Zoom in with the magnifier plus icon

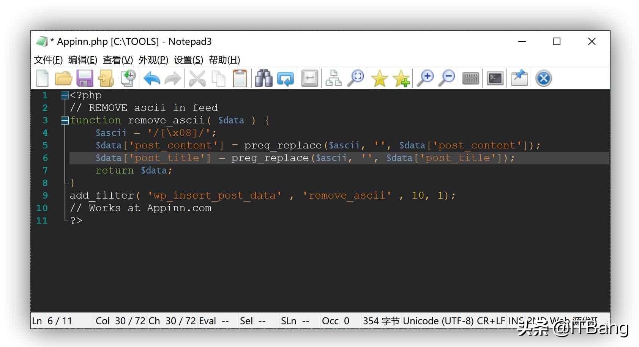pyautogui.click(x=425, y=78)
